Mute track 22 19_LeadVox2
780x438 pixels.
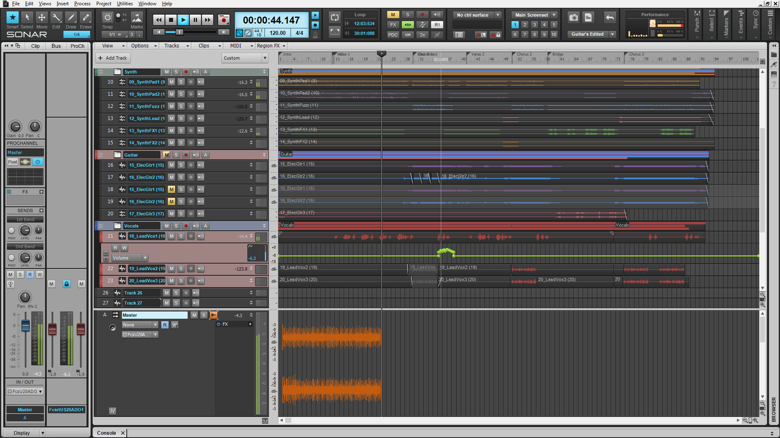click(x=171, y=268)
